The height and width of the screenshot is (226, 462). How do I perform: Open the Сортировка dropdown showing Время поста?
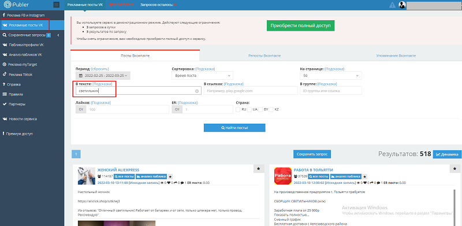tap(203, 76)
